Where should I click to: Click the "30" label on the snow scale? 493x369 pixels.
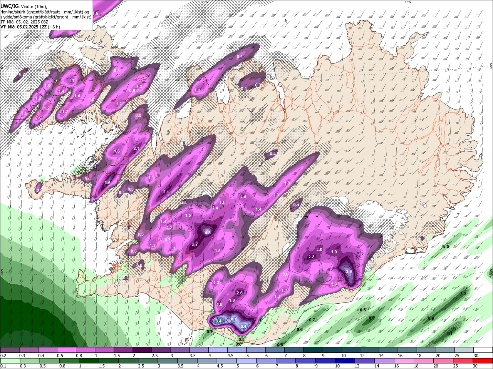click(x=476, y=356)
